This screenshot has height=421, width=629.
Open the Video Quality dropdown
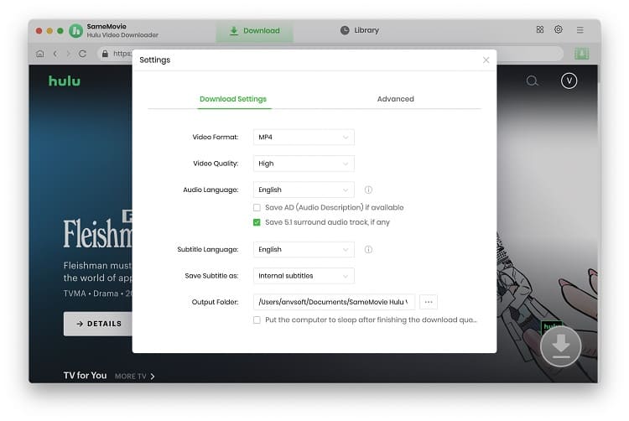point(304,164)
